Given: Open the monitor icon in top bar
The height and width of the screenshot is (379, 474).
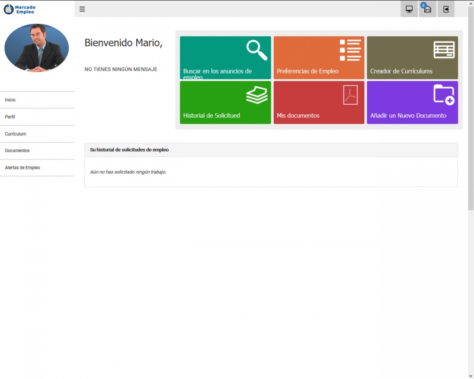Looking at the screenshot, I should coord(409,9).
